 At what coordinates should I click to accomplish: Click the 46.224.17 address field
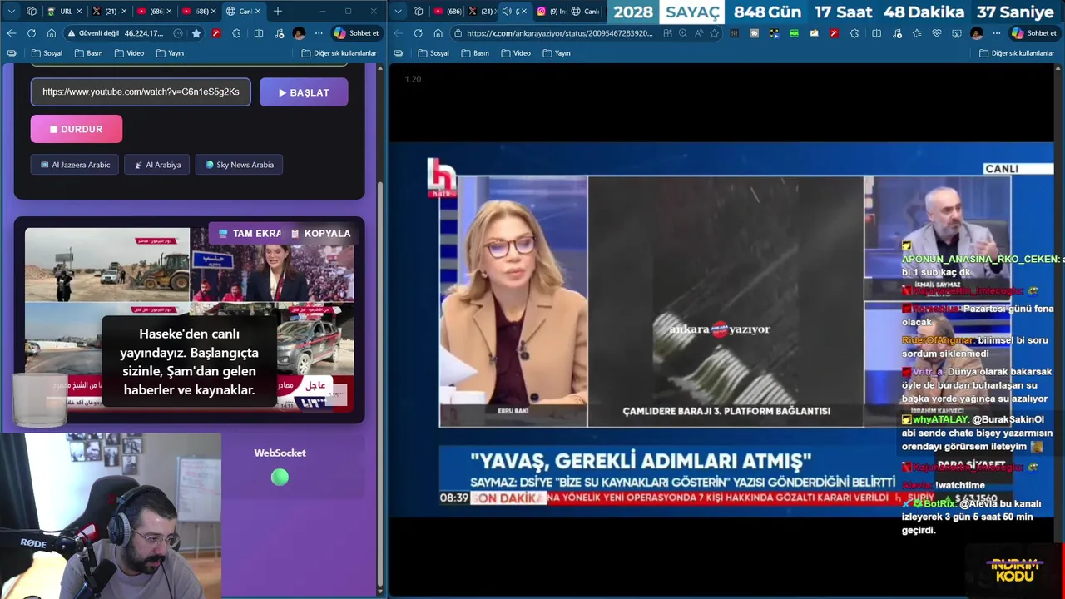(144, 33)
